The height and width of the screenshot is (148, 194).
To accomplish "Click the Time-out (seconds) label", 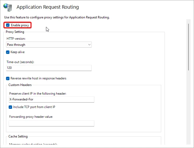I will click(21, 62).
